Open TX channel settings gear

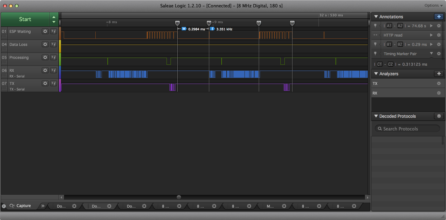(45, 83)
